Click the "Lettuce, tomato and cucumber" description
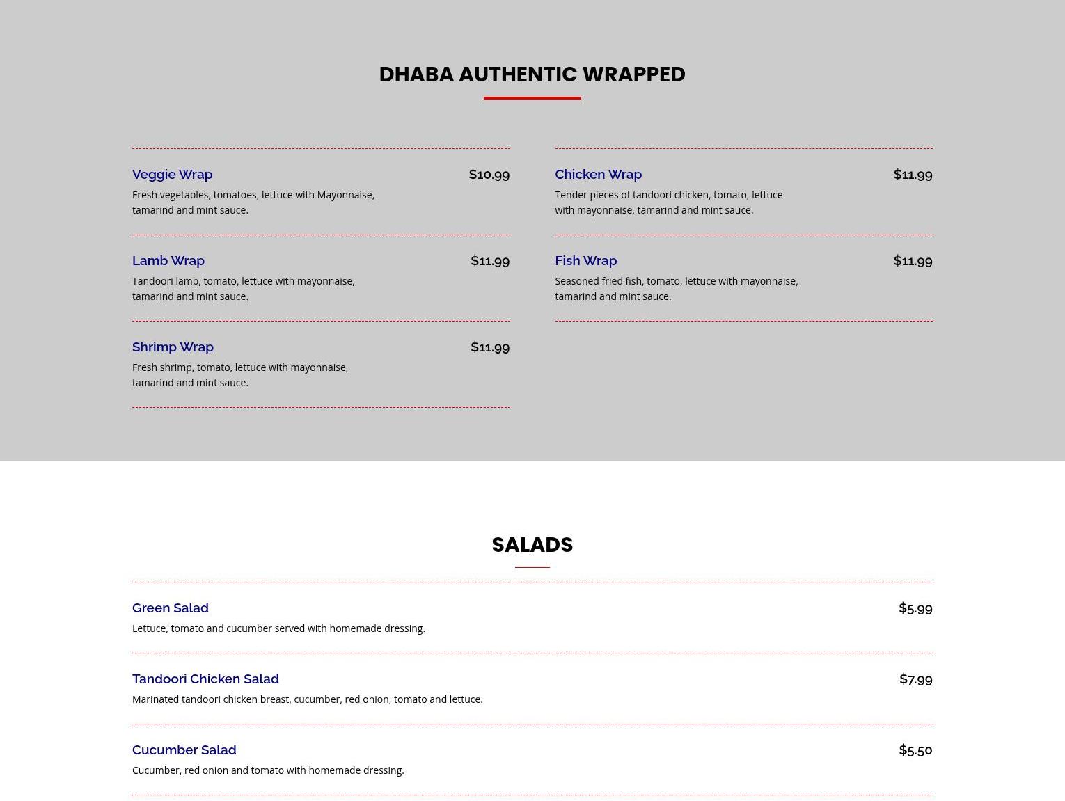1065x801 pixels. [x=278, y=628]
